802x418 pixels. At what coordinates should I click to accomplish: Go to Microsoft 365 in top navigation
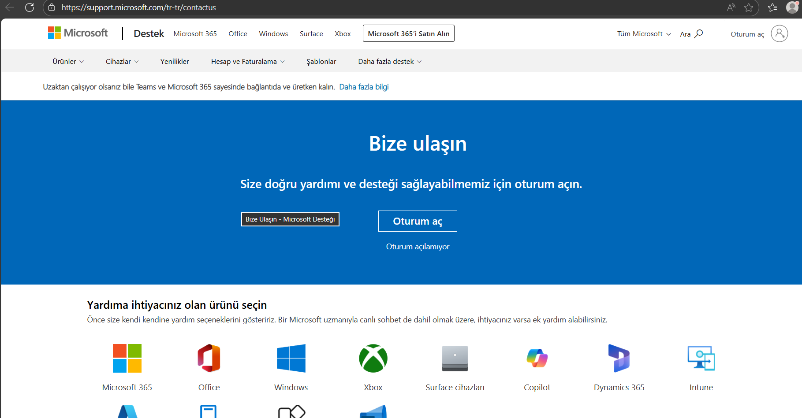(x=195, y=34)
